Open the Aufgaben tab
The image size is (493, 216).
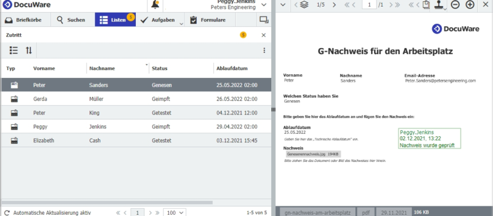tap(158, 20)
